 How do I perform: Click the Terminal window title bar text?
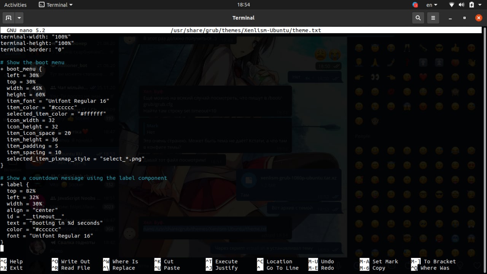click(243, 18)
